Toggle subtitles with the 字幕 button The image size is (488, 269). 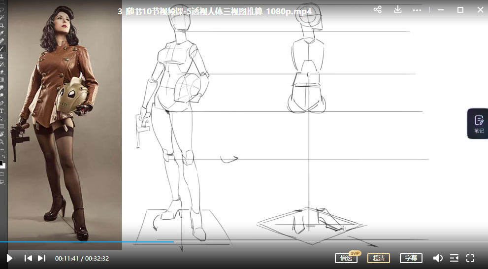411,258
